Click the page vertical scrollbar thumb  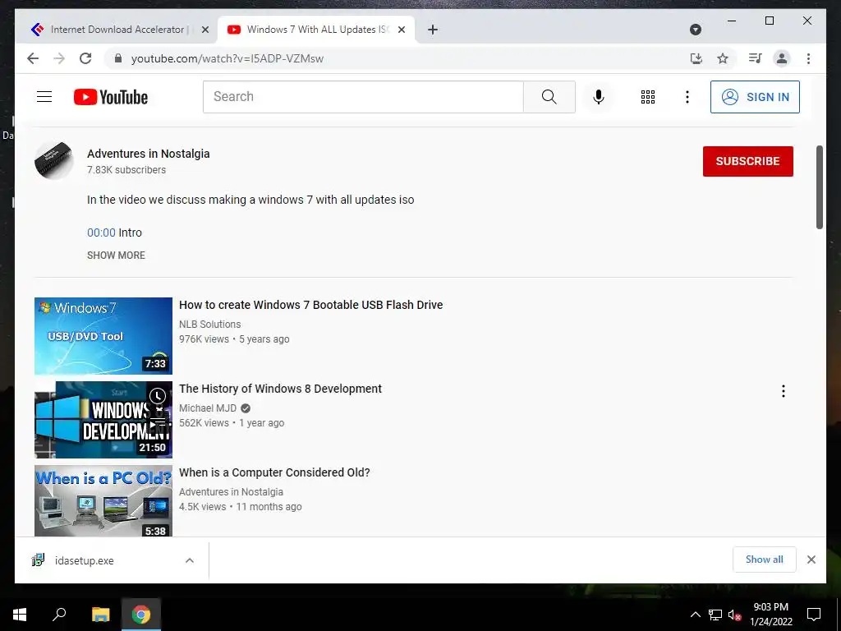coord(819,187)
